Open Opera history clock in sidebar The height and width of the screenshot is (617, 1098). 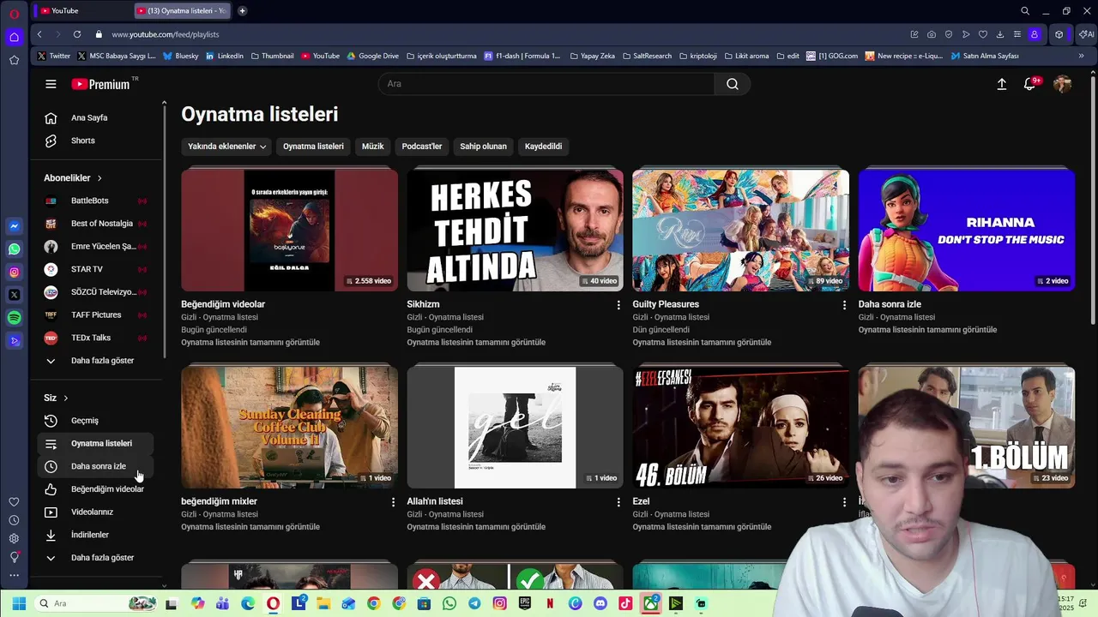(x=14, y=520)
